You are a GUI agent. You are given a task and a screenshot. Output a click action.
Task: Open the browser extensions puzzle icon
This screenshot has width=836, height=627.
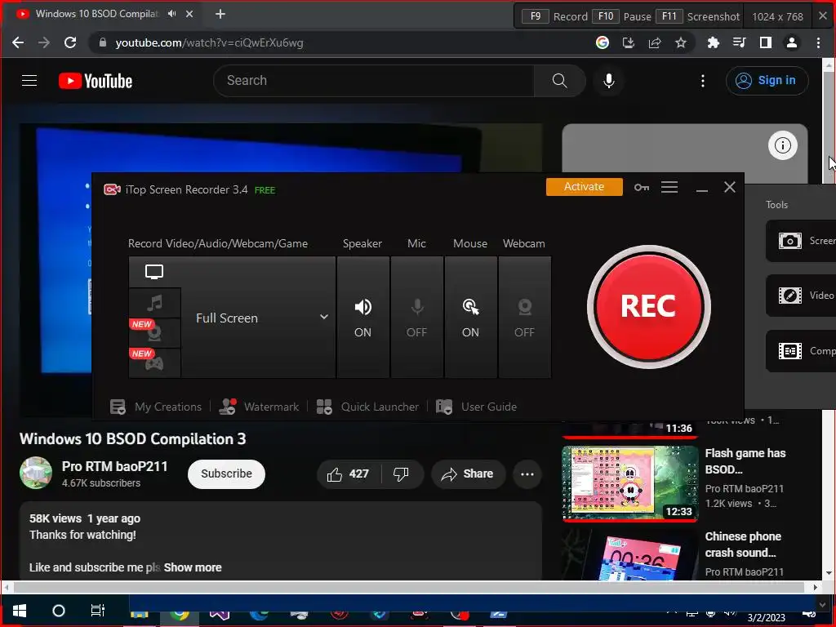pos(713,42)
